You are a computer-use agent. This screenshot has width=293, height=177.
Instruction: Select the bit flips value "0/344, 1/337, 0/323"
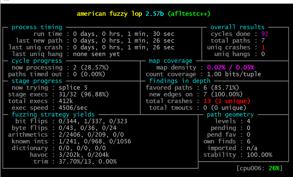[93, 121]
